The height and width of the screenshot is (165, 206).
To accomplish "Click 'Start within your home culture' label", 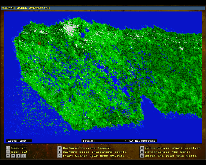I will pyautogui.click(x=93, y=156).
